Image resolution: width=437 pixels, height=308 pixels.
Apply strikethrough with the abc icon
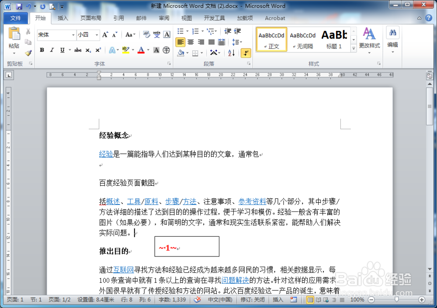click(x=78, y=50)
